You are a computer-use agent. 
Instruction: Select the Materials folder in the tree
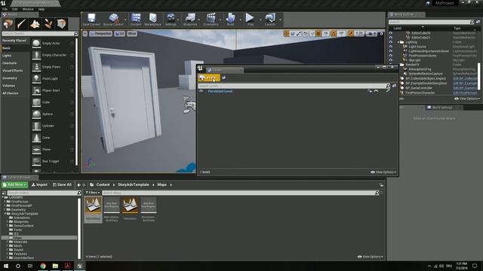(20, 242)
